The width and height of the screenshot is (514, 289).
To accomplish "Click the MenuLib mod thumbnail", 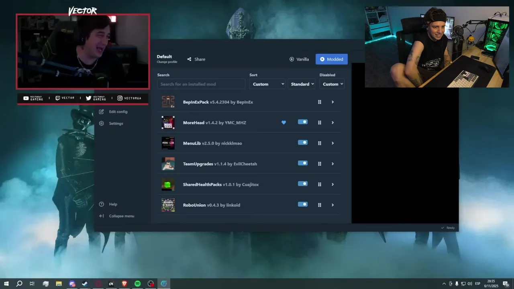I will click(168, 143).
